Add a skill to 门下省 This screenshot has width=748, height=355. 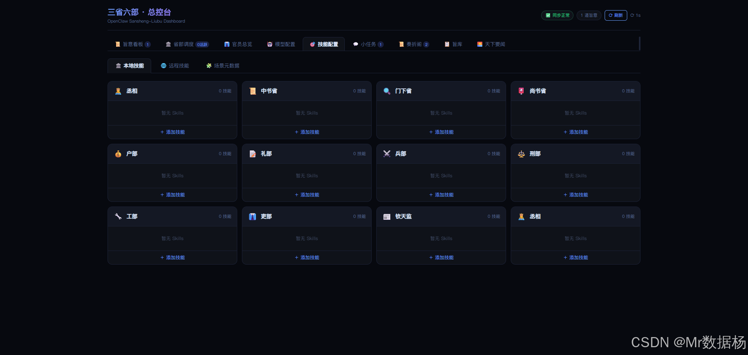(x=441, y=132)
